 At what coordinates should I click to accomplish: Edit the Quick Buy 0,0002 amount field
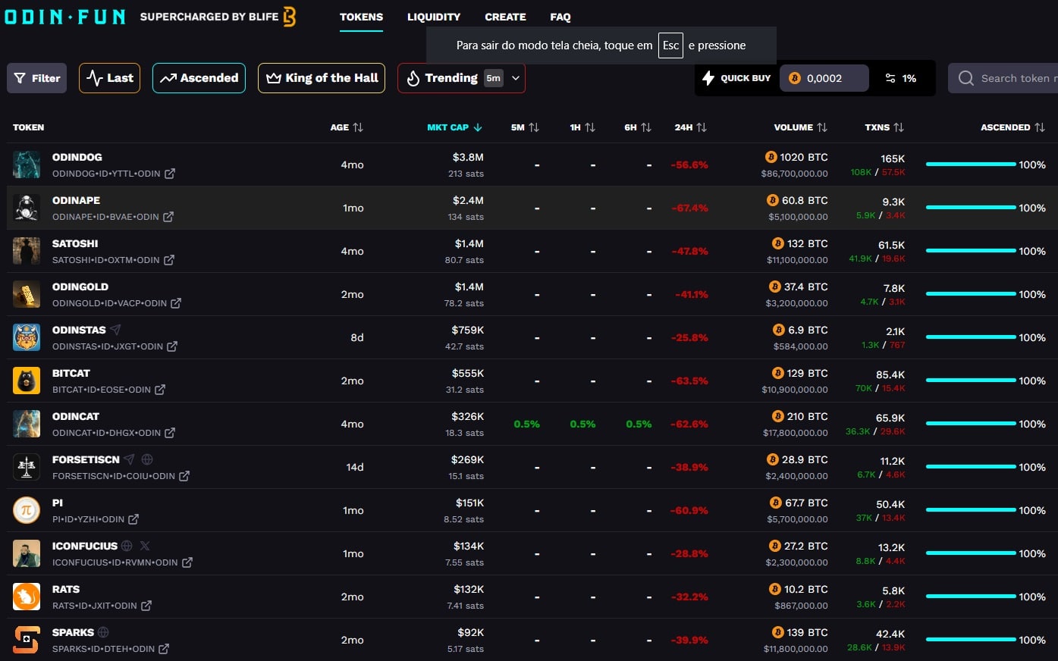tap(824, 78)
